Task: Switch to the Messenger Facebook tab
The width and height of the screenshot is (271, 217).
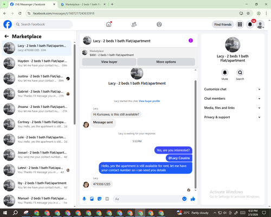Action: pyautogui.click(x=30, y=4)
